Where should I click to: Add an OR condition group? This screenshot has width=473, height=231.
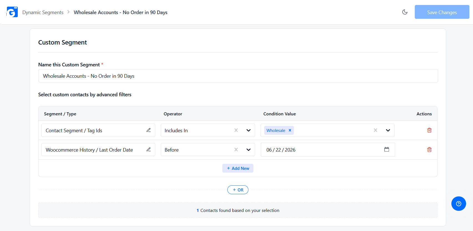click(x=238, y=190)
